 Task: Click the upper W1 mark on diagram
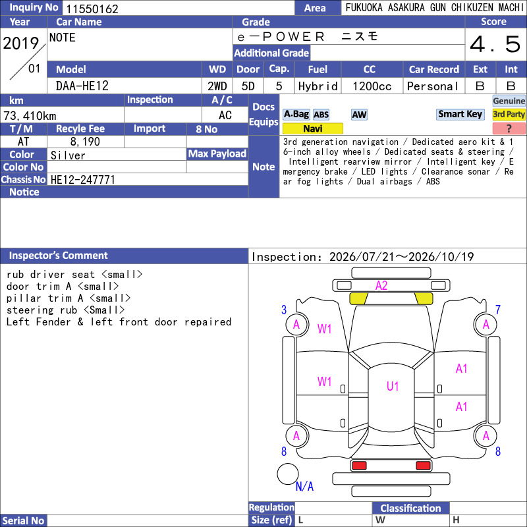(x=324, y=329)
